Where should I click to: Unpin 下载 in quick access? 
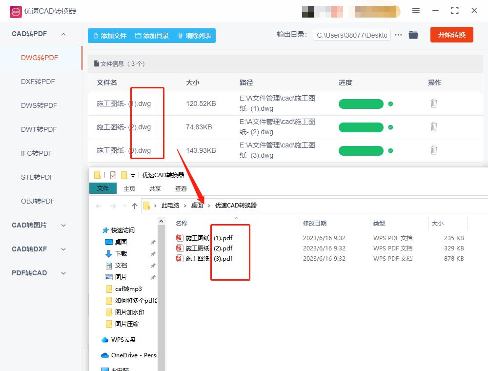(x=153, y=253)
